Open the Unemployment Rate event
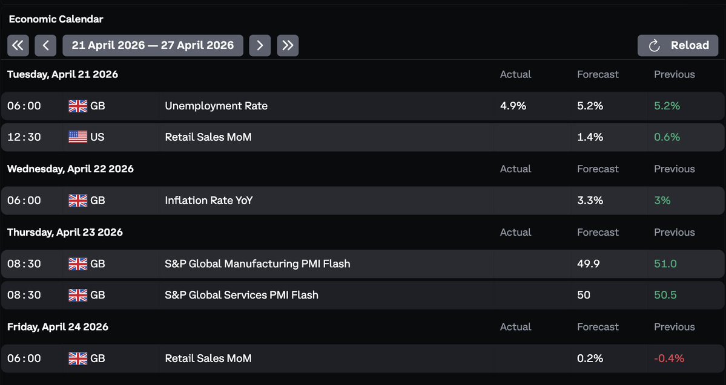This screenshot has width=726, height=385. click(x=216, y=106)
